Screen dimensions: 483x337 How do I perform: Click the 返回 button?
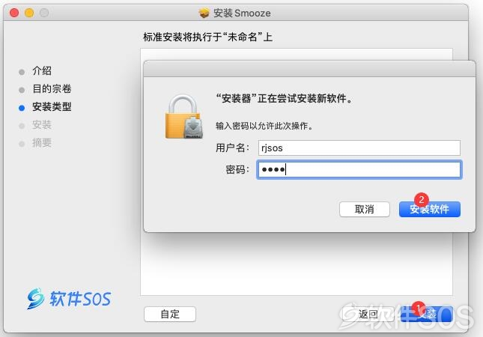coord(368,315)
